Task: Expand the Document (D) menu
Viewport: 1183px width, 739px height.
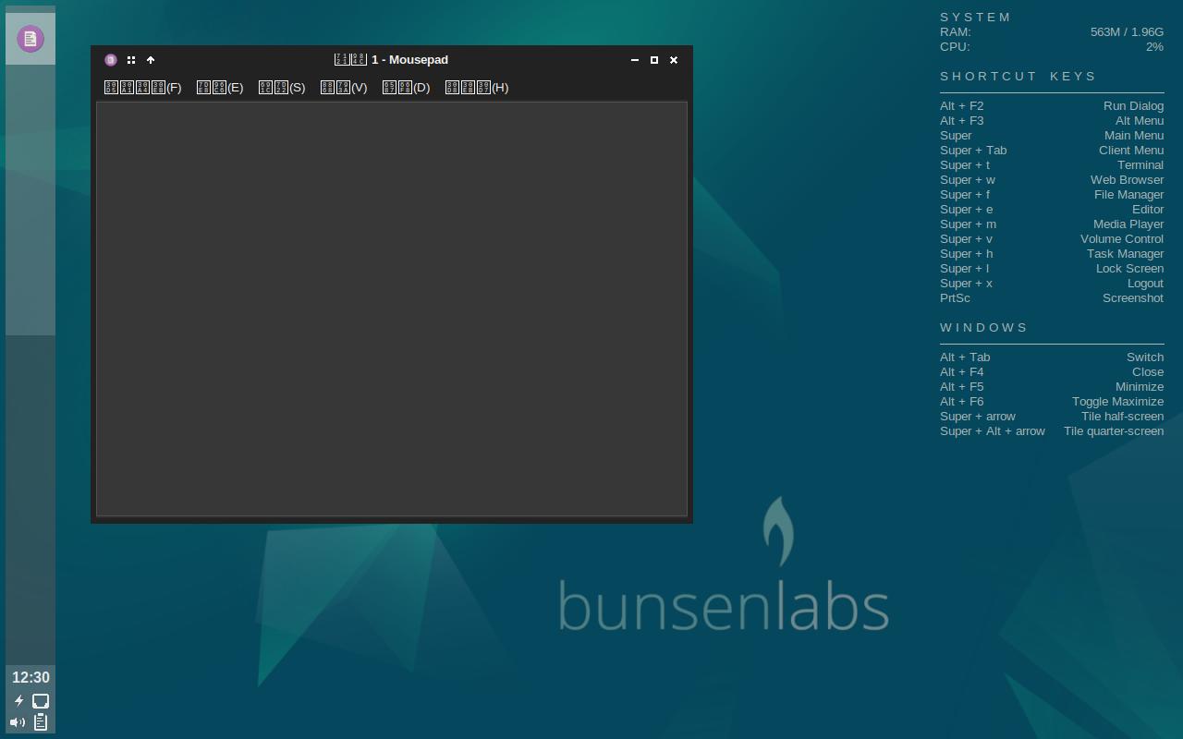Action: tap(406, 88)
